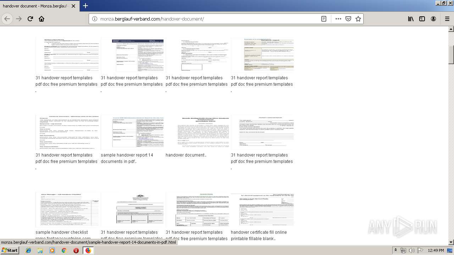Follow the 'sample handover report 14 documents in pdf' link
454x255 pixels.
[x=127, y=158]
